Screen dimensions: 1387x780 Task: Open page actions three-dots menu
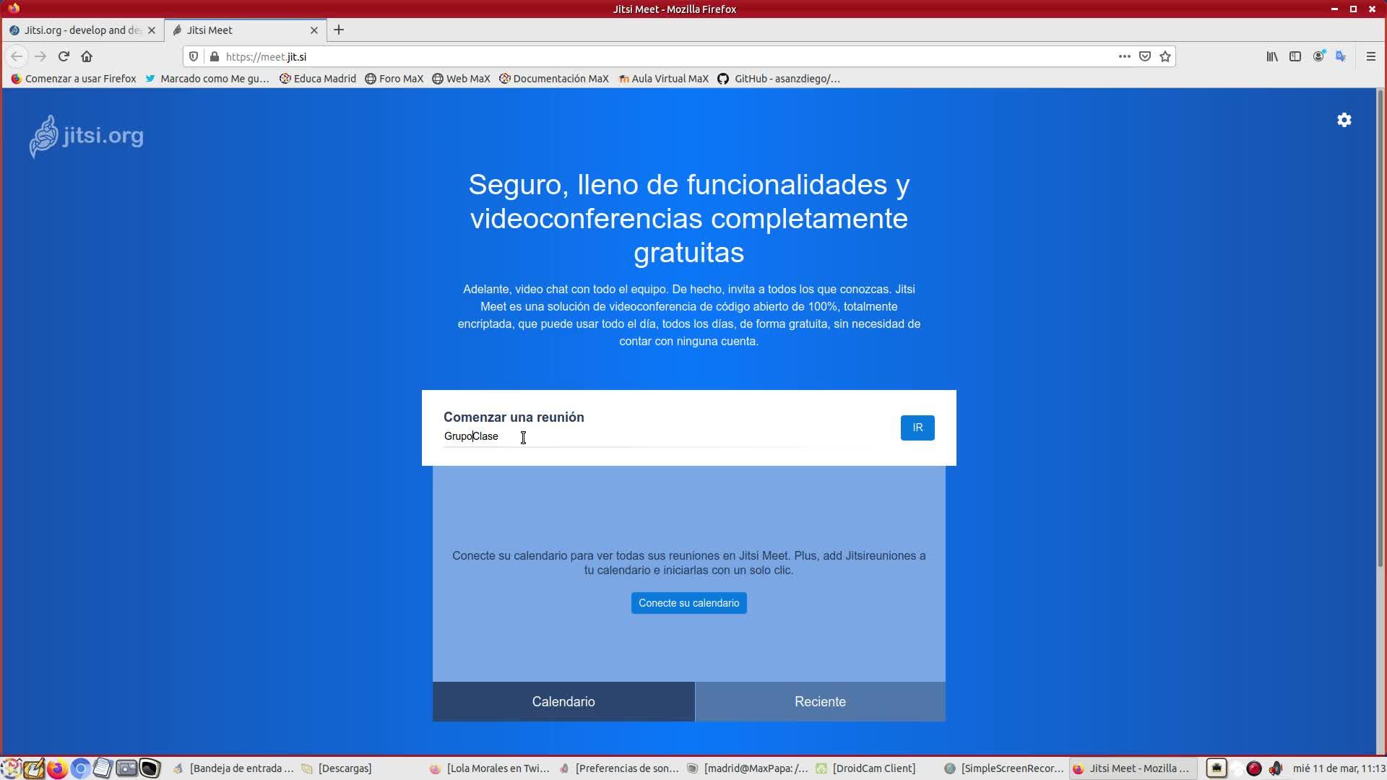pos(1124,56)
